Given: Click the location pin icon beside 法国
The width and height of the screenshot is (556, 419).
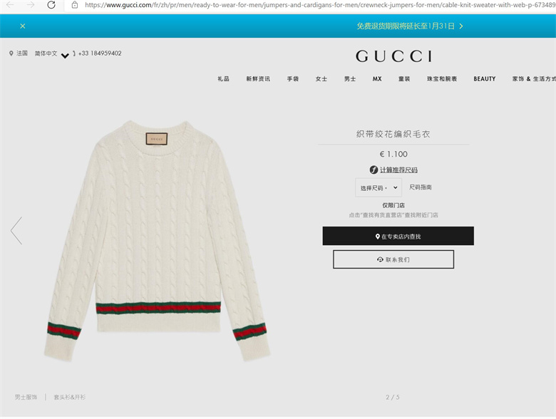Looking at the screenshot, I should pos(11,53).
